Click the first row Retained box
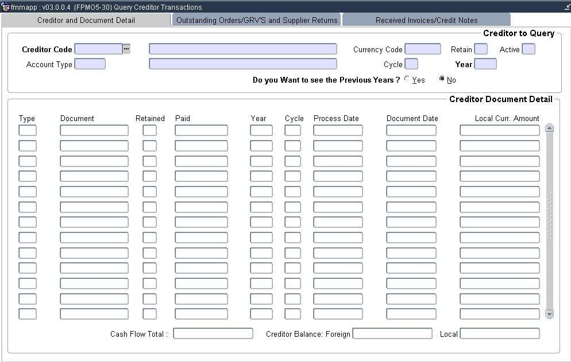Image resolution: width=571 pixels, height=362 pixels. click(x=149, y=131)
